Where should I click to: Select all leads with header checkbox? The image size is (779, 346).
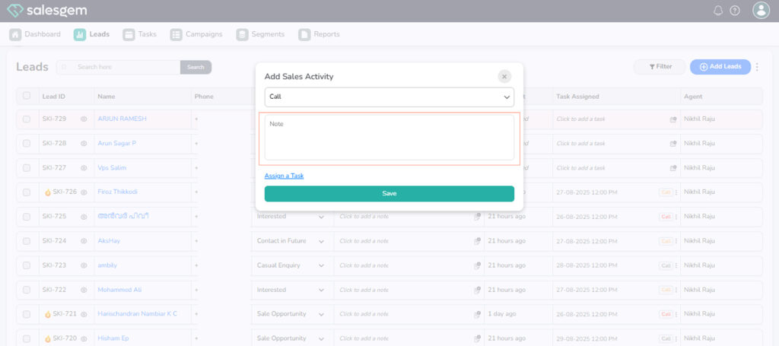click(27, 96)
